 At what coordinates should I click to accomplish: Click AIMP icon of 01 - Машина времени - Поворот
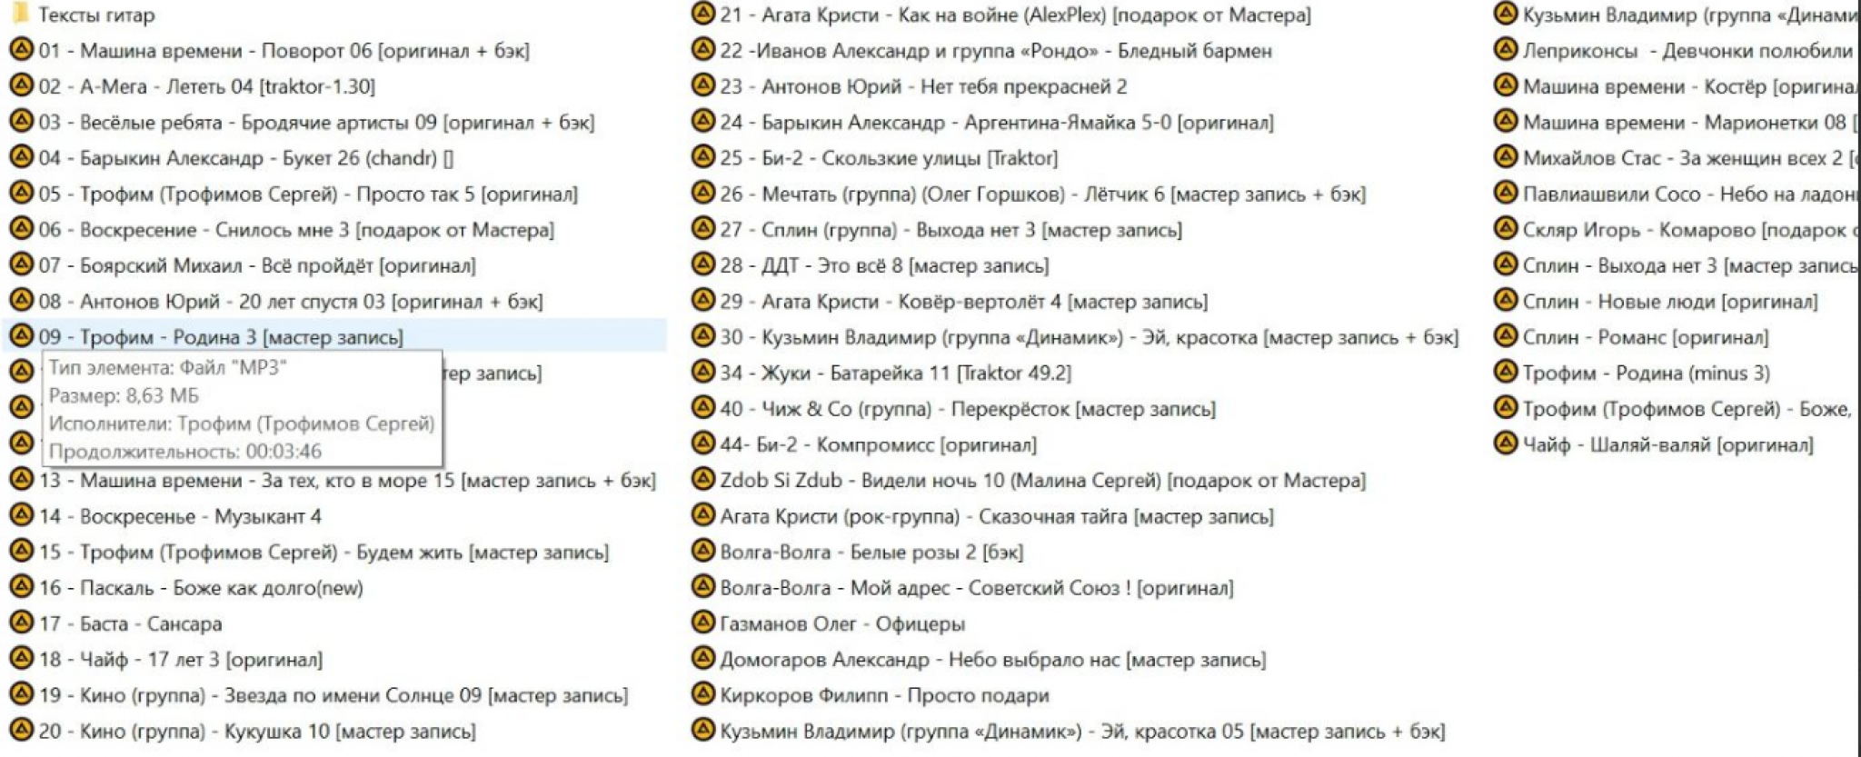point(21,49)
